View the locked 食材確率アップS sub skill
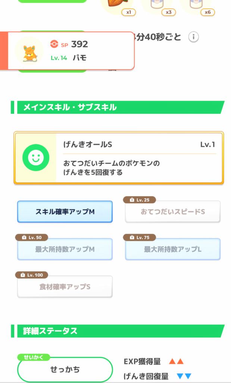231x383 pixels. tap(65, 287)
